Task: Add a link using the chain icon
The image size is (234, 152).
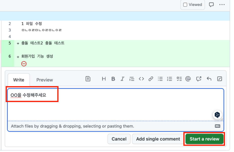Action: [151, 79]
